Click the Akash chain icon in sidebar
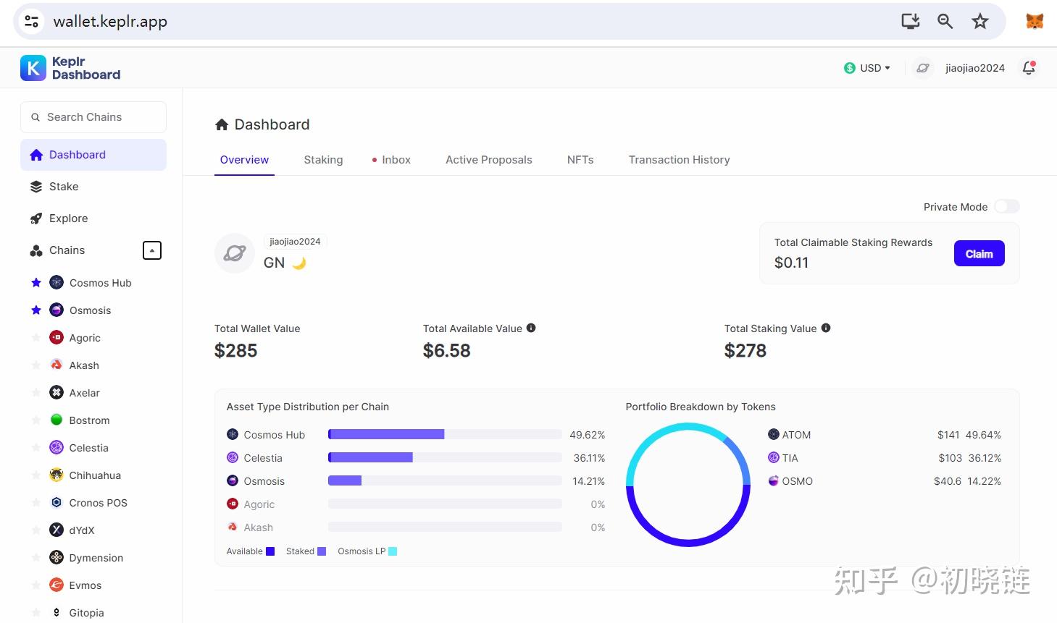1057x623 pixels. pyautogui.click(x=57, y=365)
